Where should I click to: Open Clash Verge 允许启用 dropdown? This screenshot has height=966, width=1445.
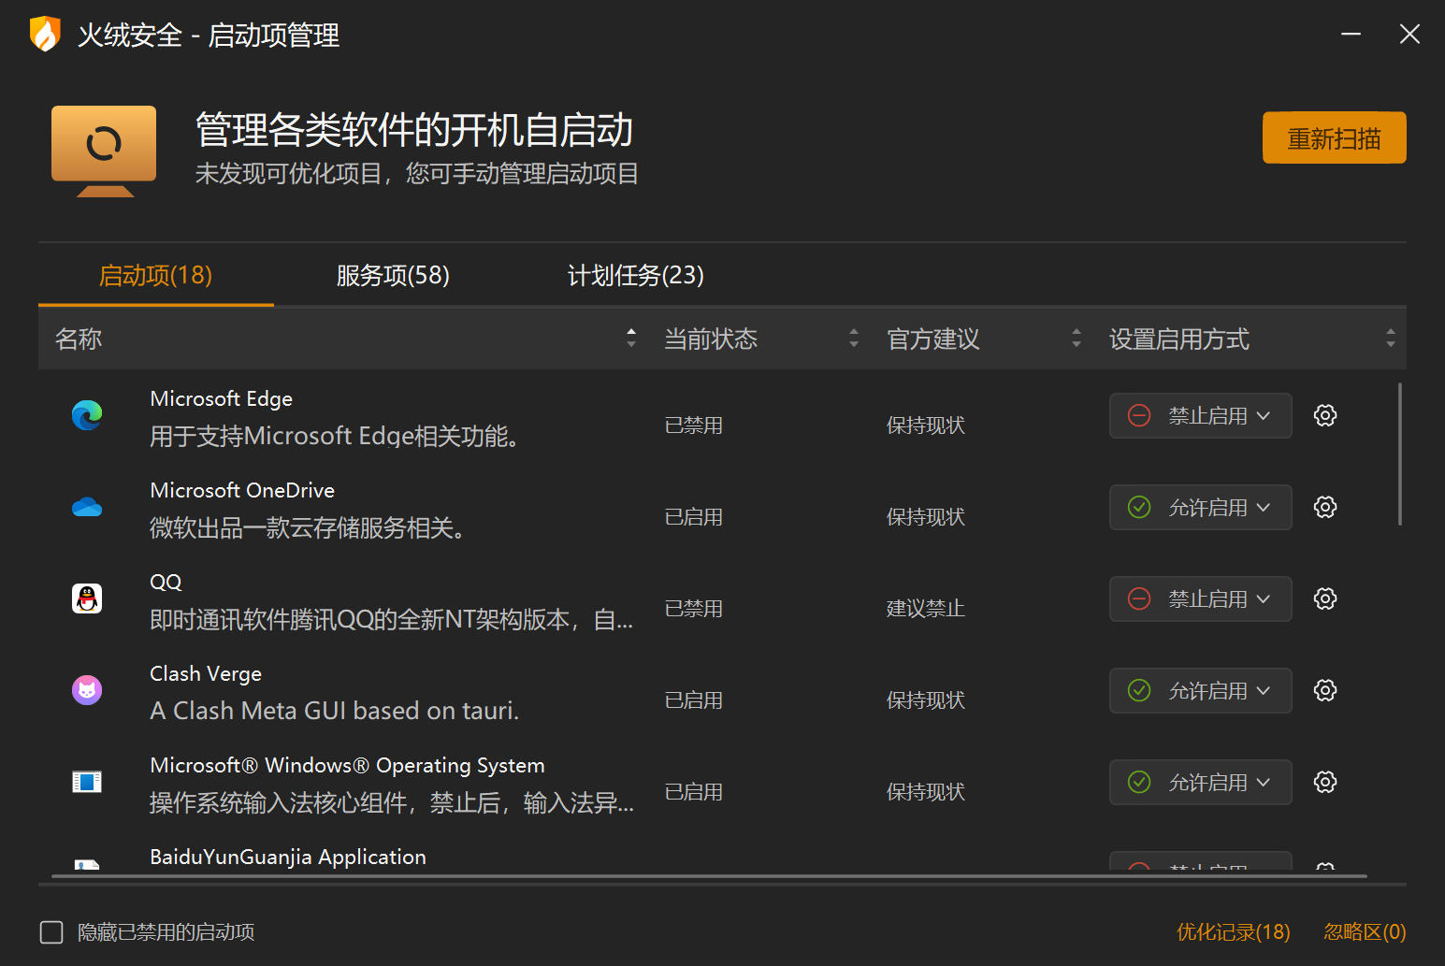1201,690
